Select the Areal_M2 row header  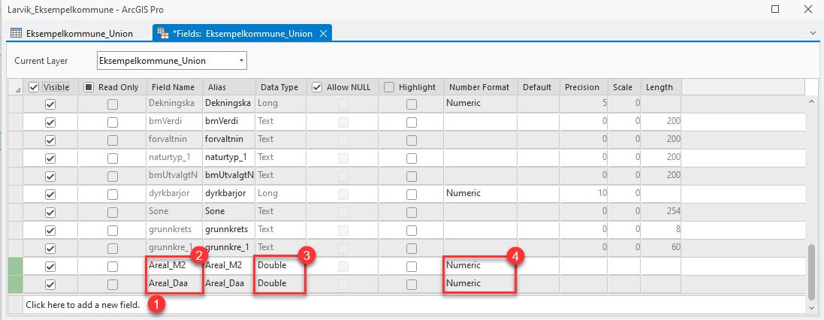(x=17, y=265)
